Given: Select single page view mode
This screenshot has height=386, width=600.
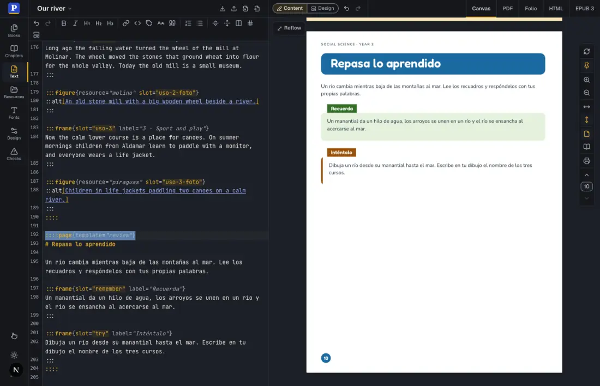Looking at the screenshot, I should (586, 134).
